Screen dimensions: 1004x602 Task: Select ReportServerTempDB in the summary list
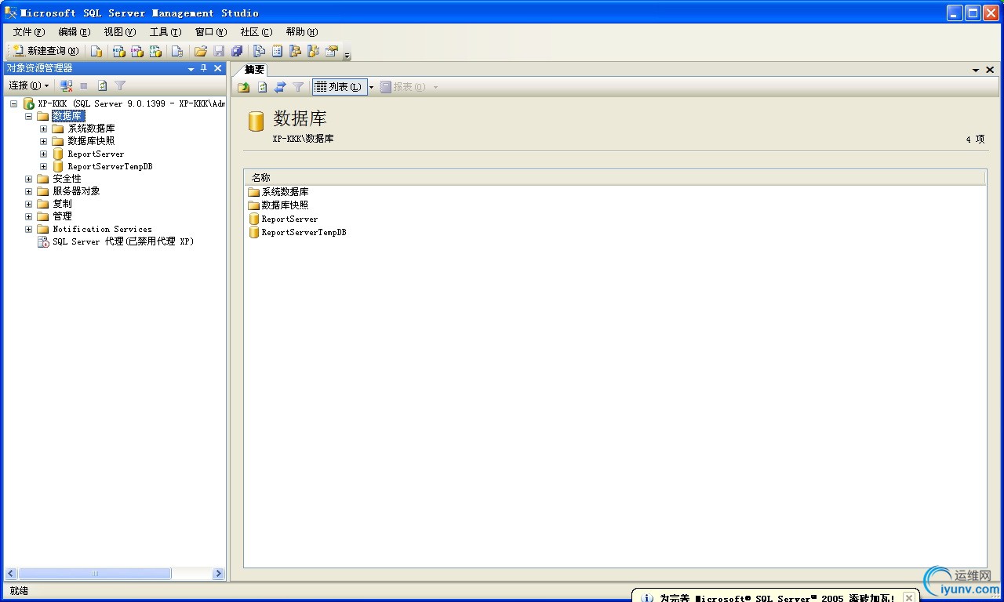click(304, 233)
